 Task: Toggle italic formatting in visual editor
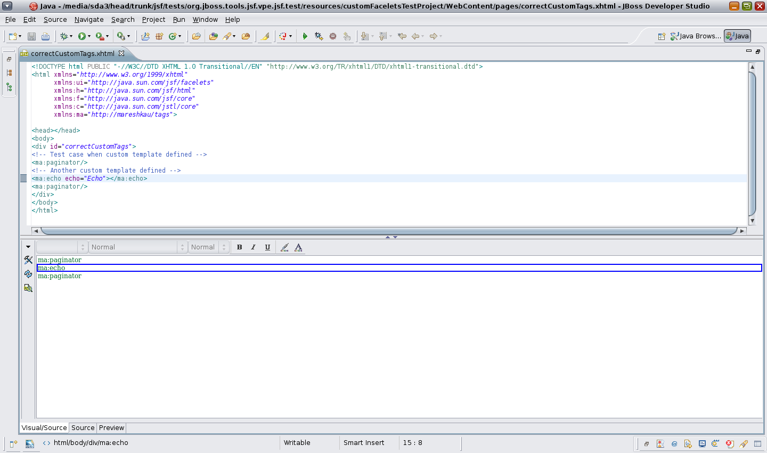(254, 247)
